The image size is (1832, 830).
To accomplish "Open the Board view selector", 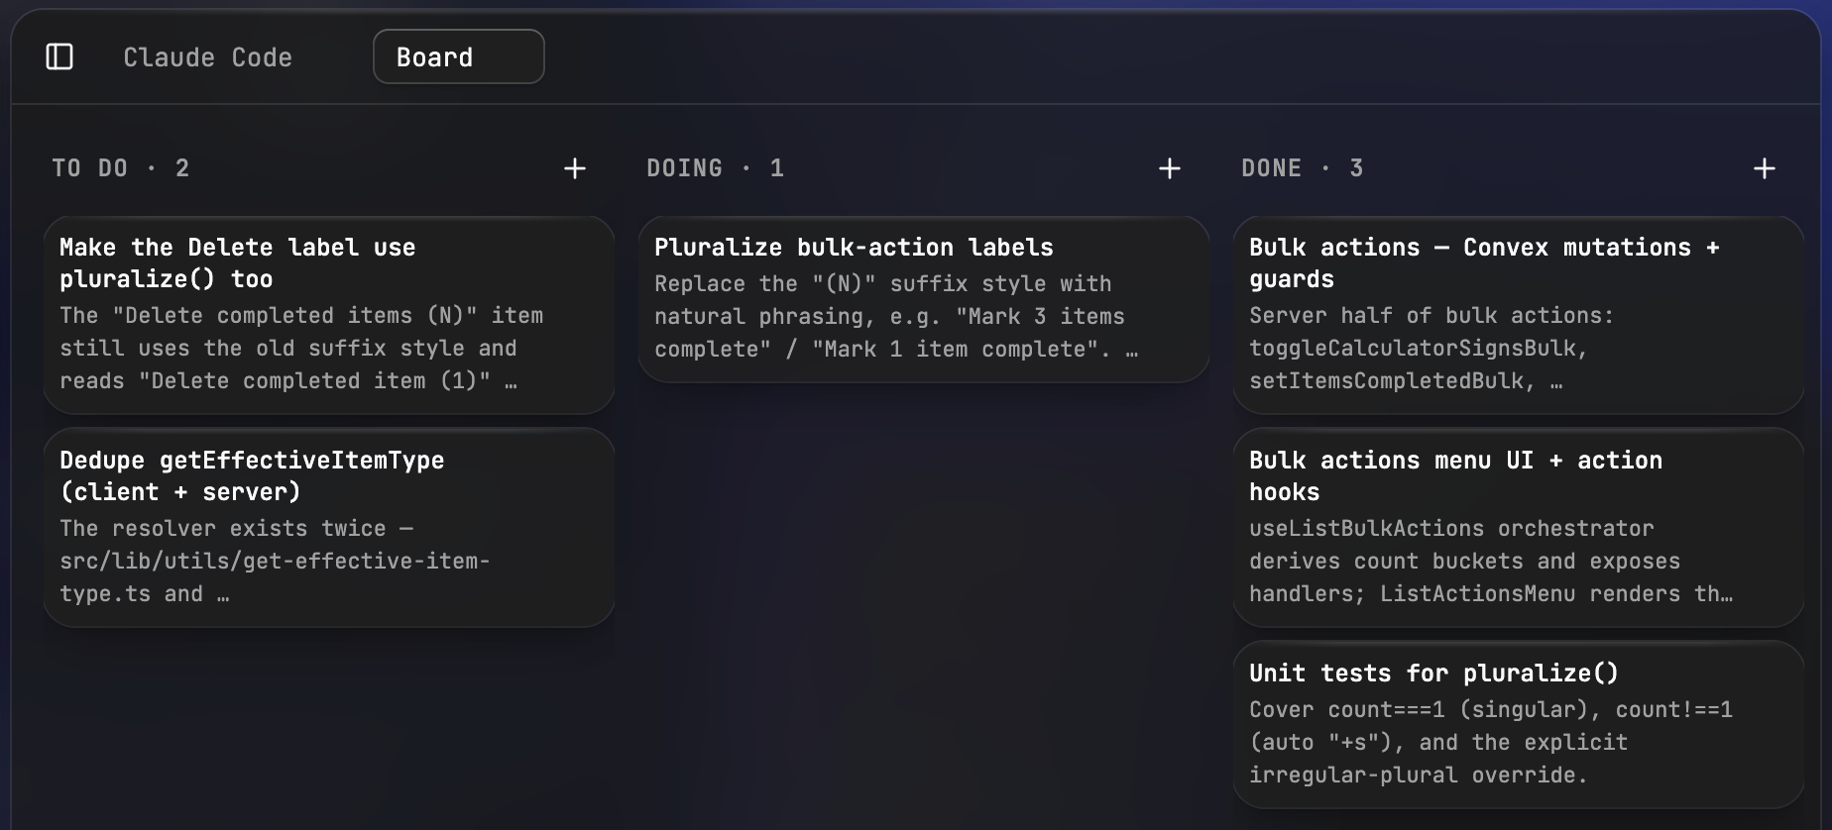I will (x=458, y=56).
